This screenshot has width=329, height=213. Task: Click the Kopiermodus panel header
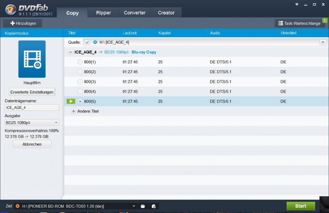tap(17, 33)
